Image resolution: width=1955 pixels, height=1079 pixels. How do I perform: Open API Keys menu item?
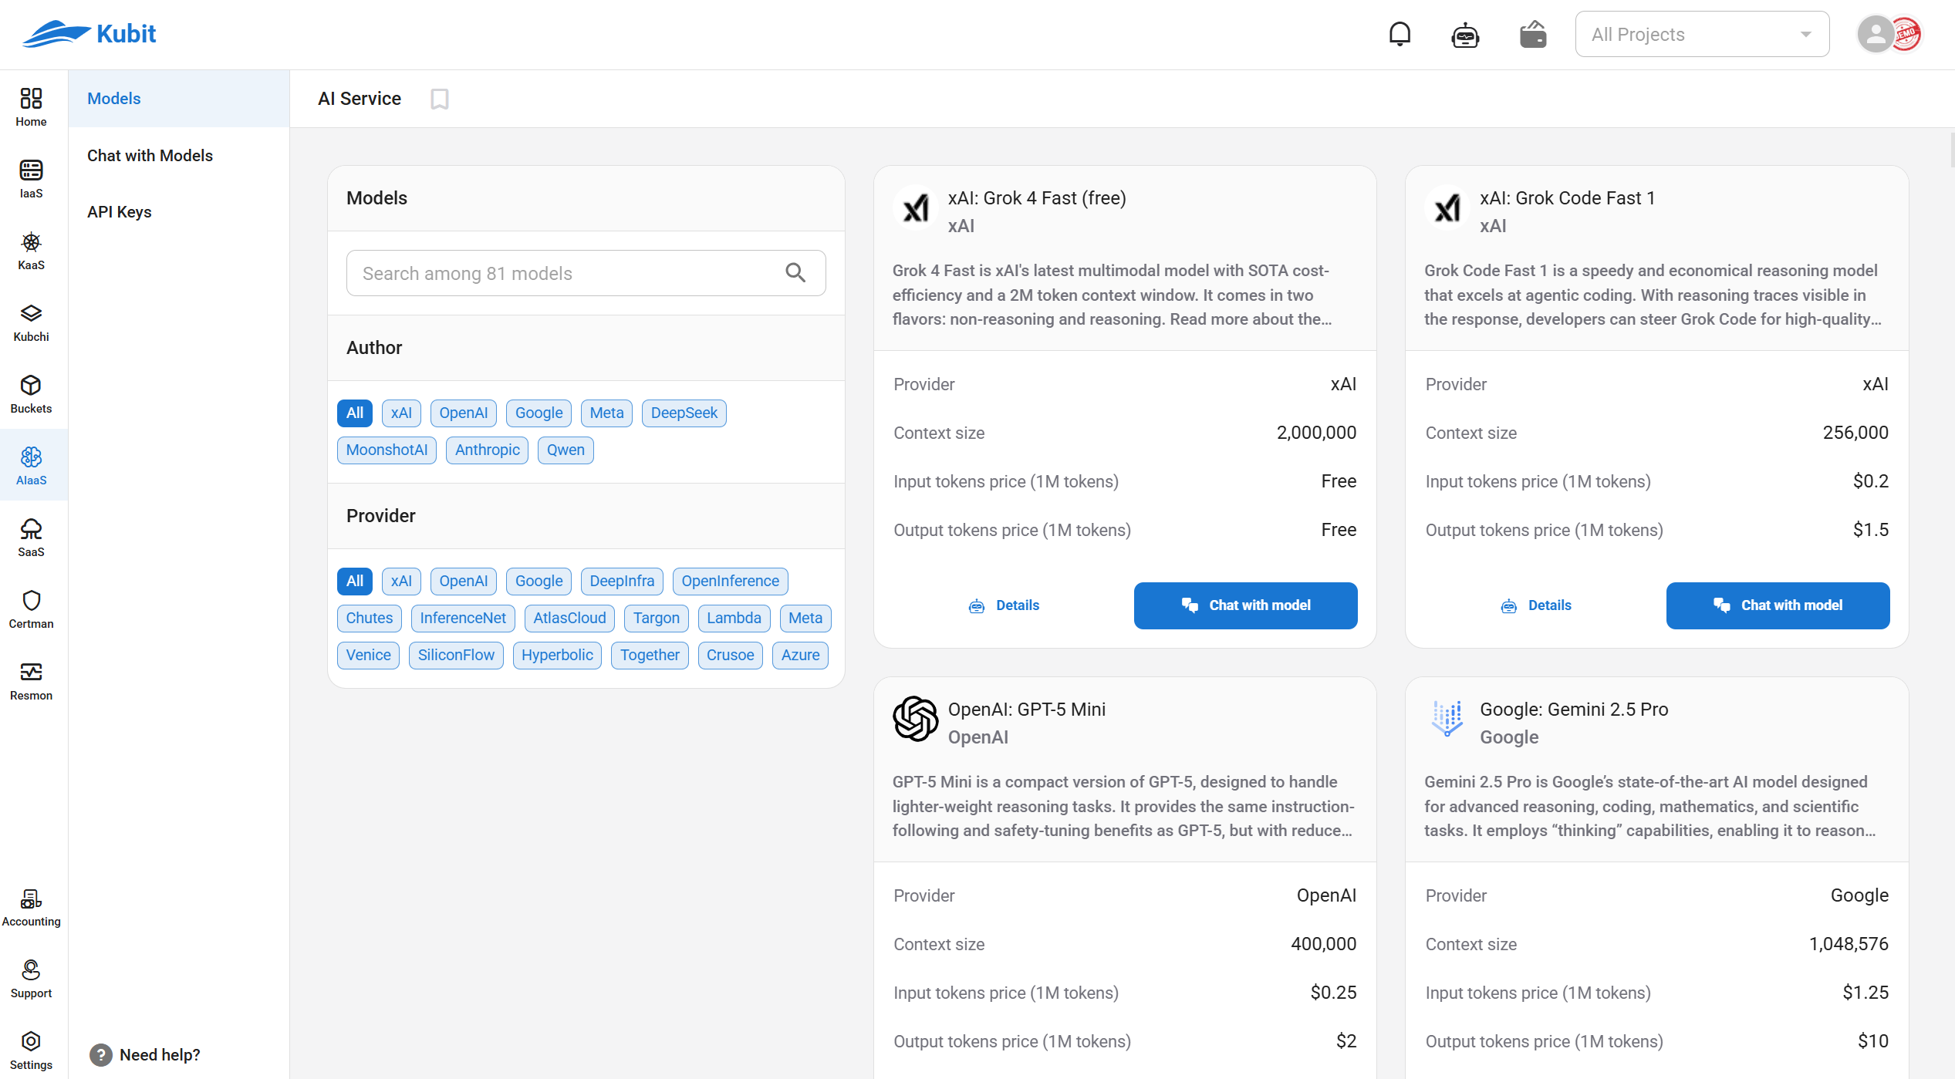(x=179, y=212)
